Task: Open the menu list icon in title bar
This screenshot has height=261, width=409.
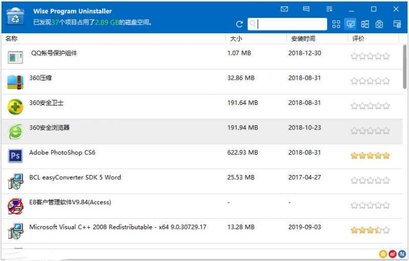Action: click(329, 9)
